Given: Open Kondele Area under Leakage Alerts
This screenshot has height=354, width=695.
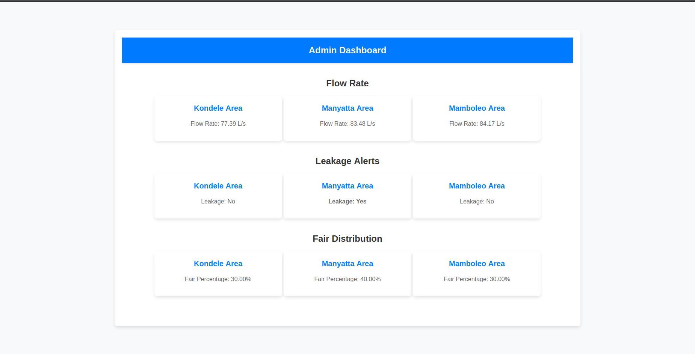Looking at the screenshot, I should (218, 186).
